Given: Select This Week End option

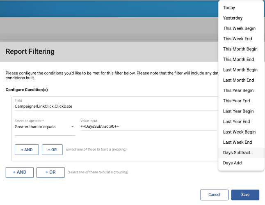Looking at the screenshot, I should click(x=241, y=39).
